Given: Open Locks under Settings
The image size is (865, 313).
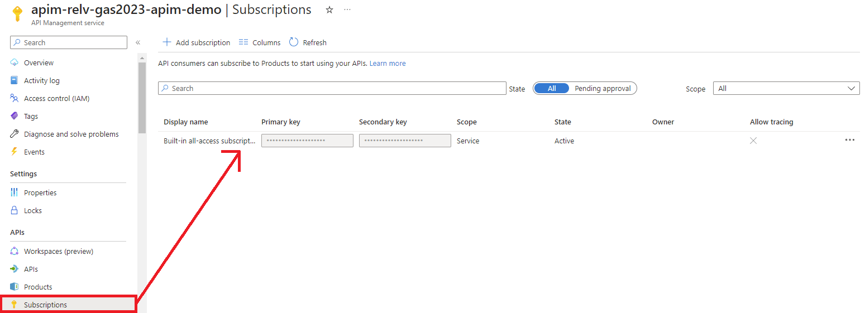Looking at the screenshot, I should (x=33, y=210).
